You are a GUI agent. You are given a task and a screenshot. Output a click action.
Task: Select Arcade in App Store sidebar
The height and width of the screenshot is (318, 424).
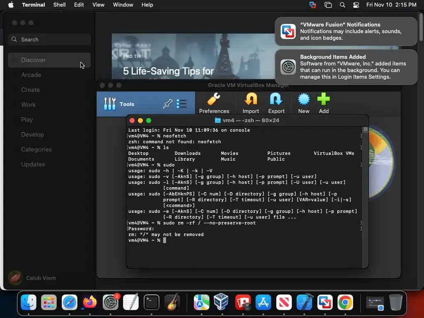point(49,75)
